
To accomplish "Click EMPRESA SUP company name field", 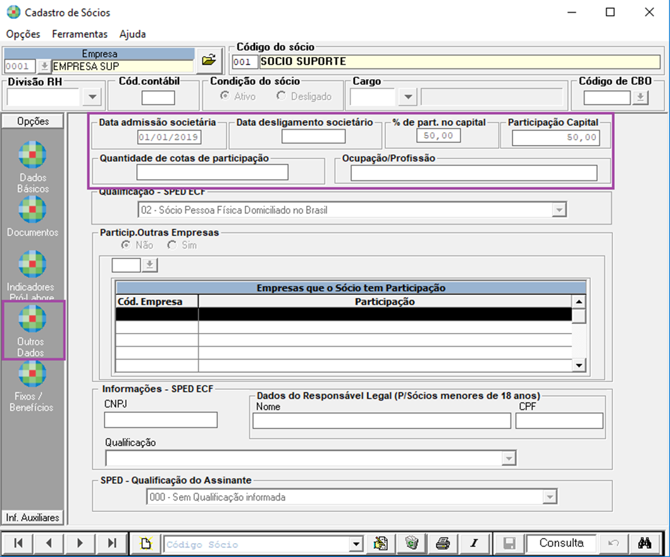I will coord(123,66).
